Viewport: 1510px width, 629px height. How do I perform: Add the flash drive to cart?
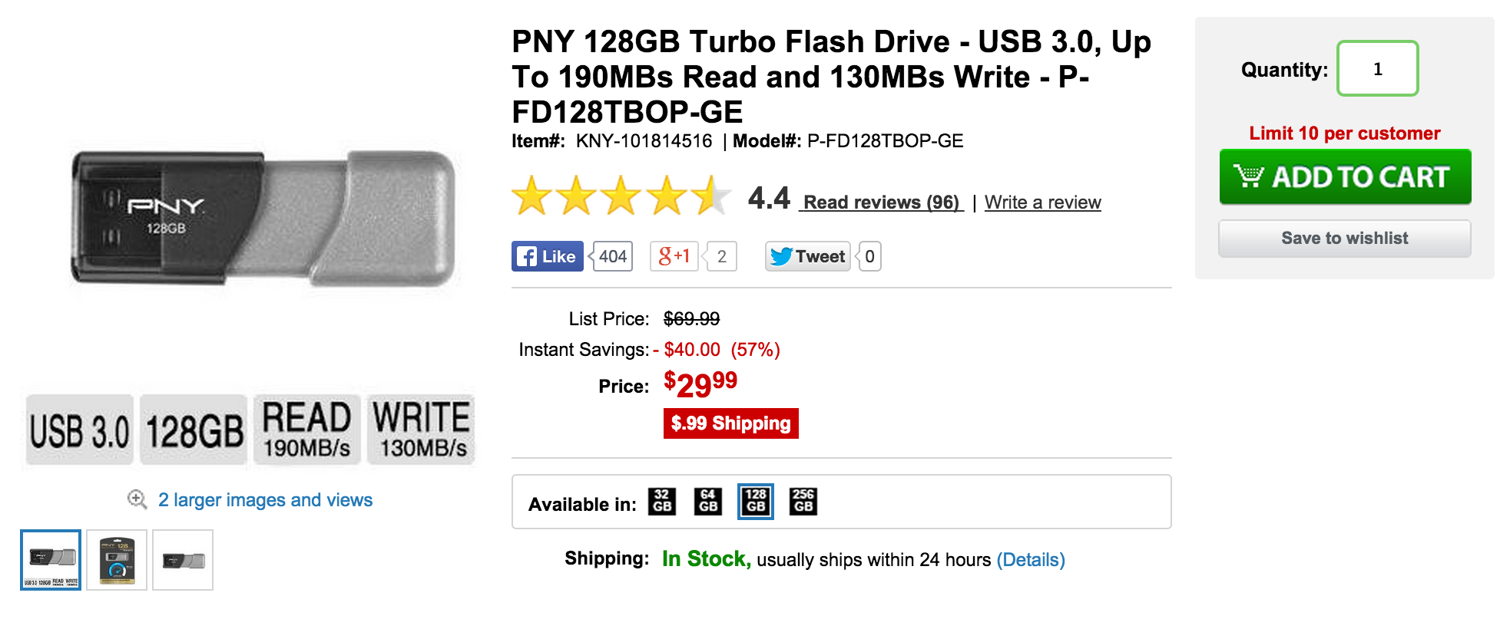pos(1345,177)
